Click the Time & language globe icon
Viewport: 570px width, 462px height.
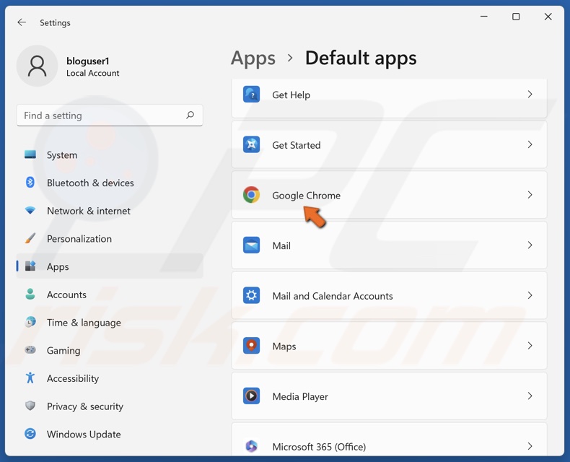(x=30, y=322)
